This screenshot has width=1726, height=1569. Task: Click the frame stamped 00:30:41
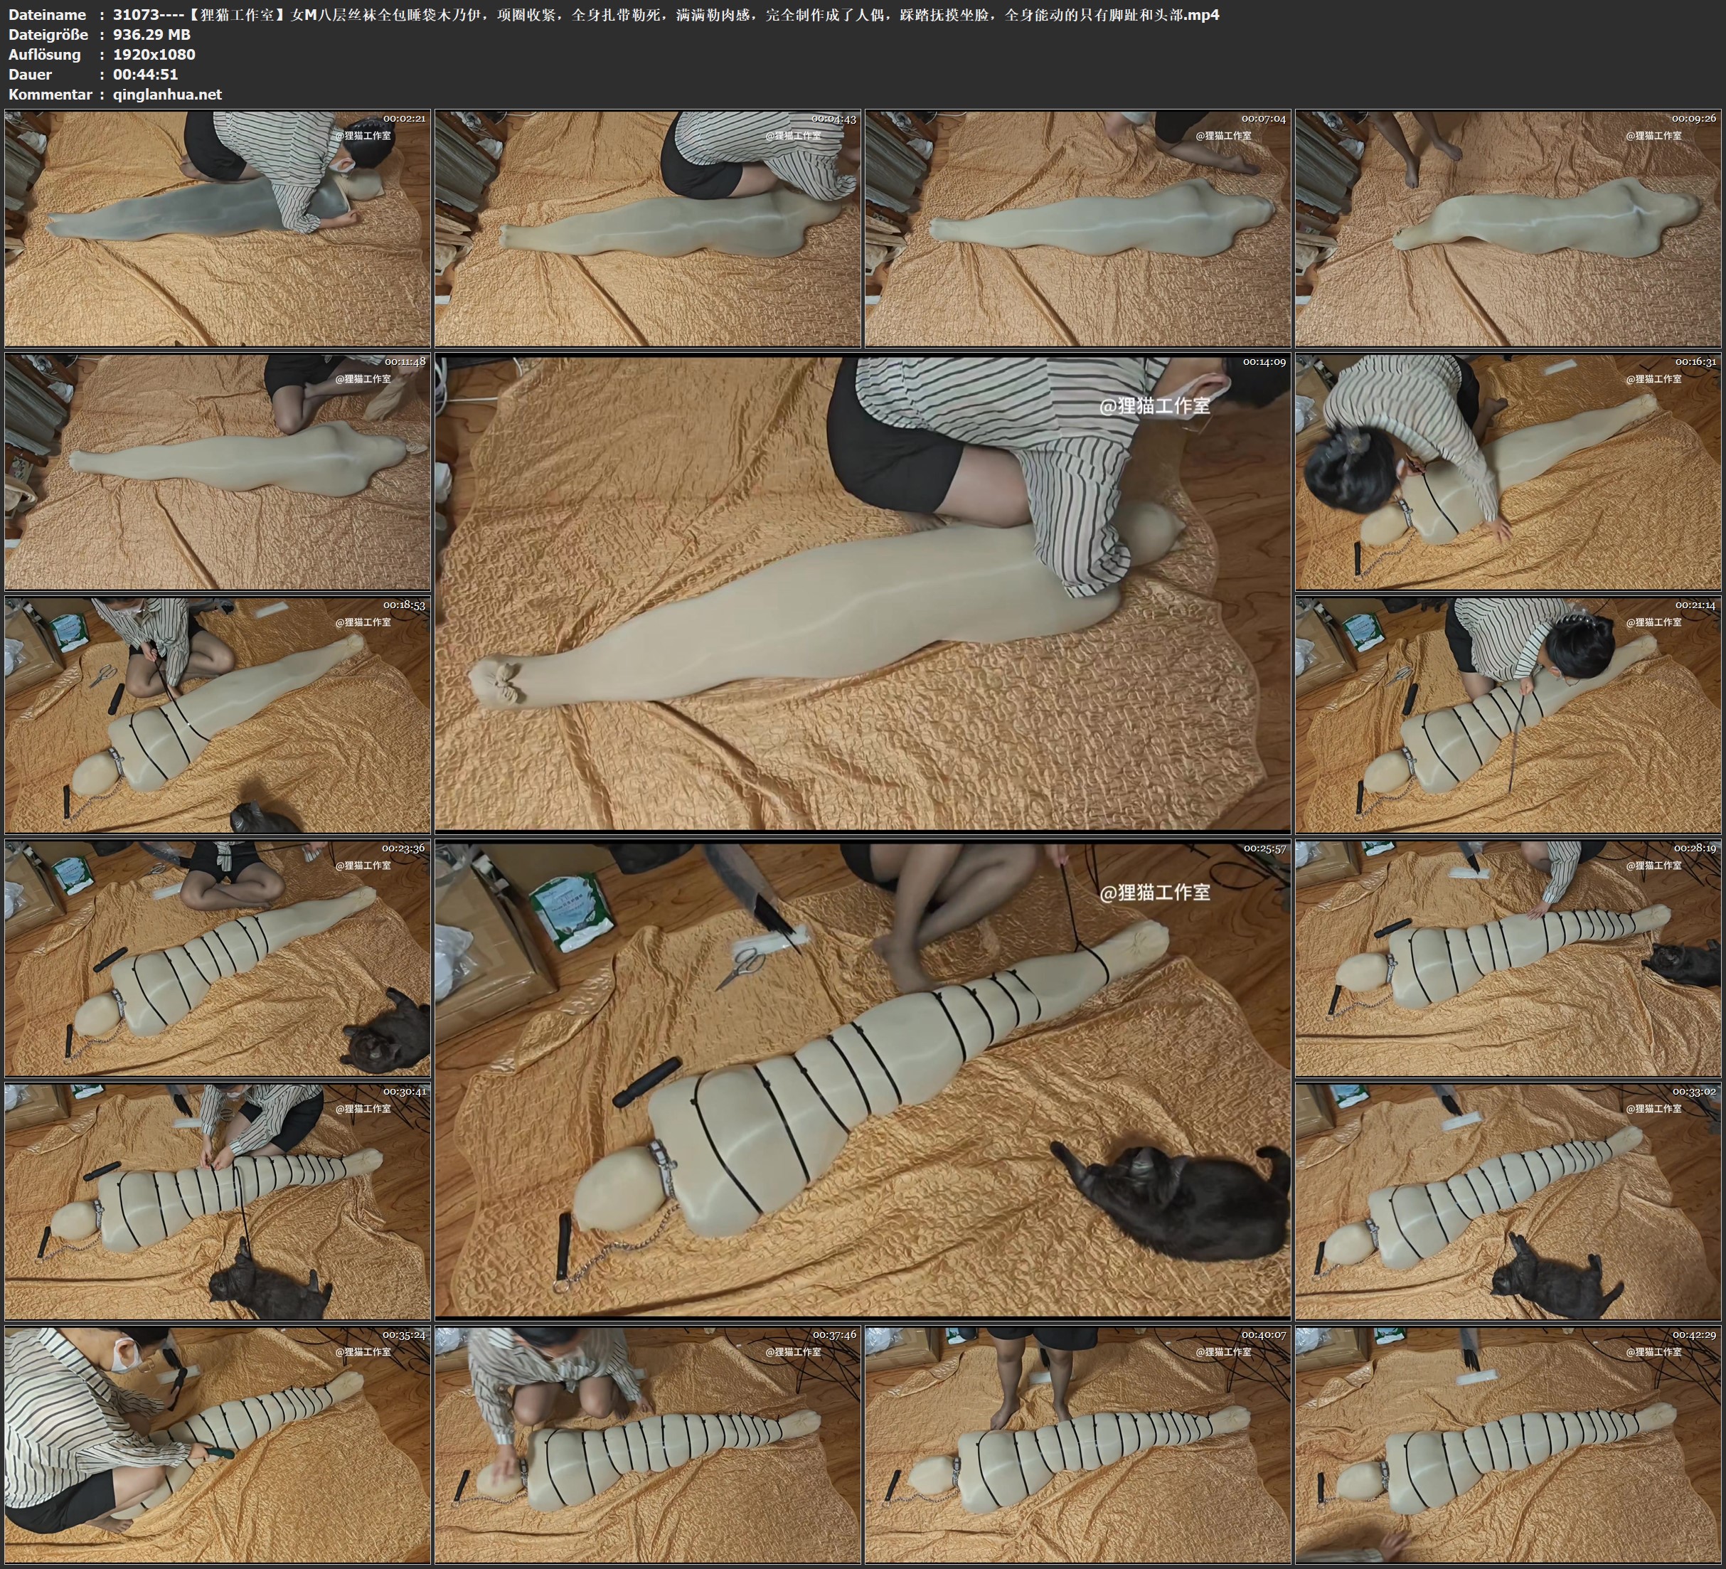pos(218,1201)
